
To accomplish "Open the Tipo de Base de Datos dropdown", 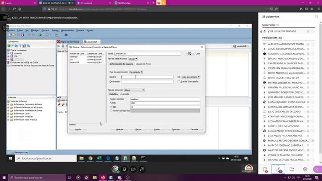I will click(133, 59).
